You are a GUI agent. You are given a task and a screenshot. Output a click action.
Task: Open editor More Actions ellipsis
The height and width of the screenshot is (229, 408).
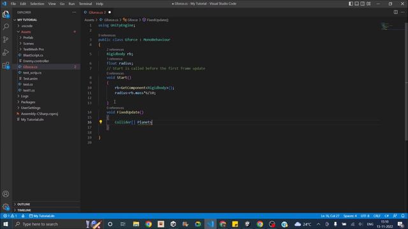402,12
